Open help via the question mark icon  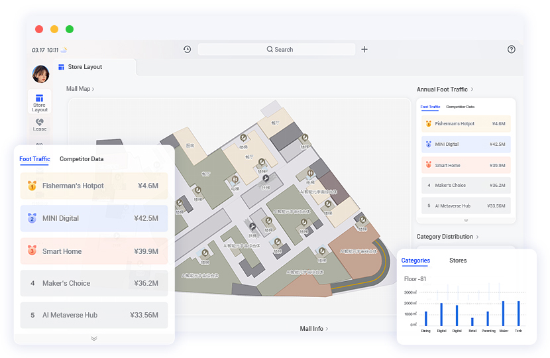[511, 50]
